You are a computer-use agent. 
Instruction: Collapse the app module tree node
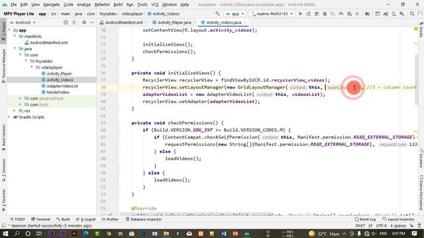click(x=10, y=30)
